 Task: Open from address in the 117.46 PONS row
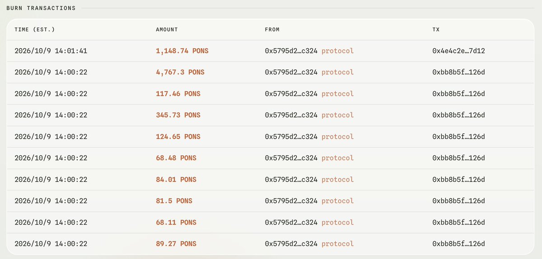click(291, 94)
